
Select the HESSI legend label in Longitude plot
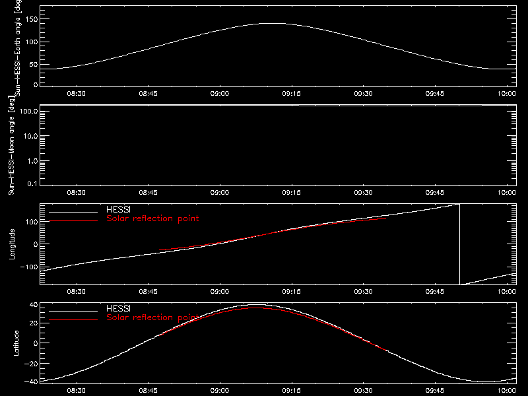click(118, 209)
